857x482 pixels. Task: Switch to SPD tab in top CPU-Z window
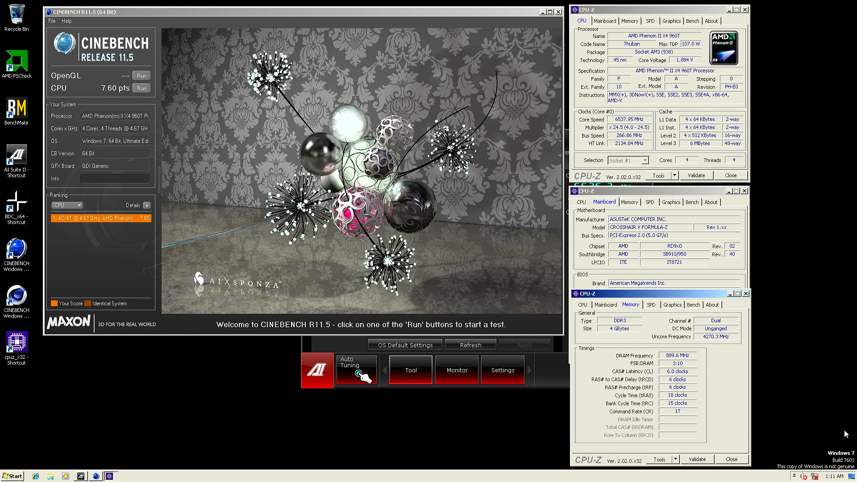650,21
